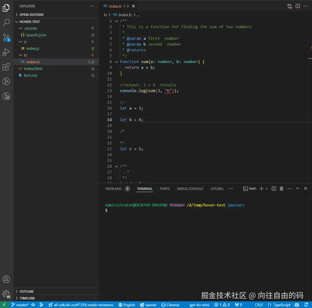This screenshot has width=312, height=308.
Task: Expand the OUTLINE section
Action: 27,291
